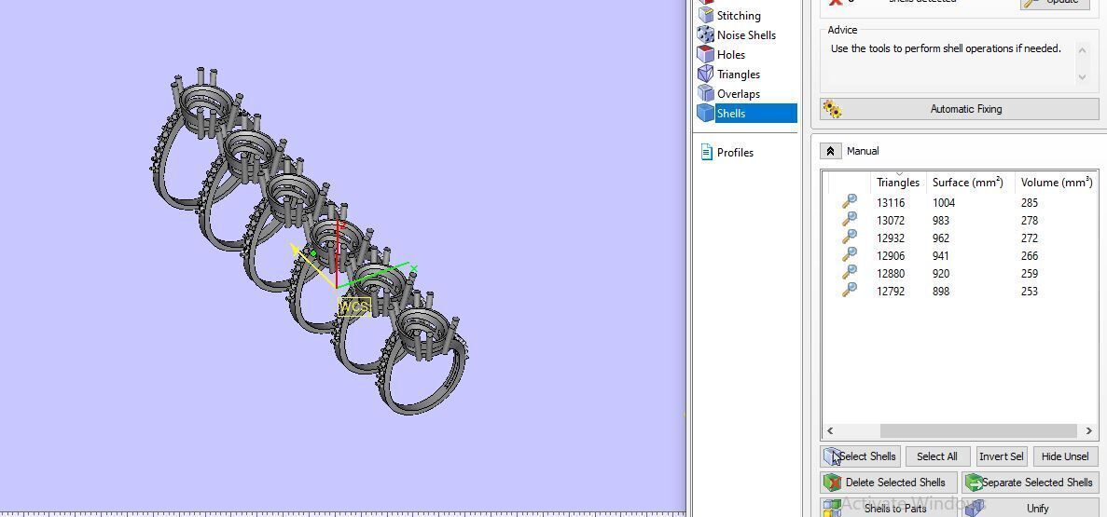The width and height of the screenshot is (1107, 517).
Task: Zoom to shell with 12932 triangles
Action: coord(850,238)
